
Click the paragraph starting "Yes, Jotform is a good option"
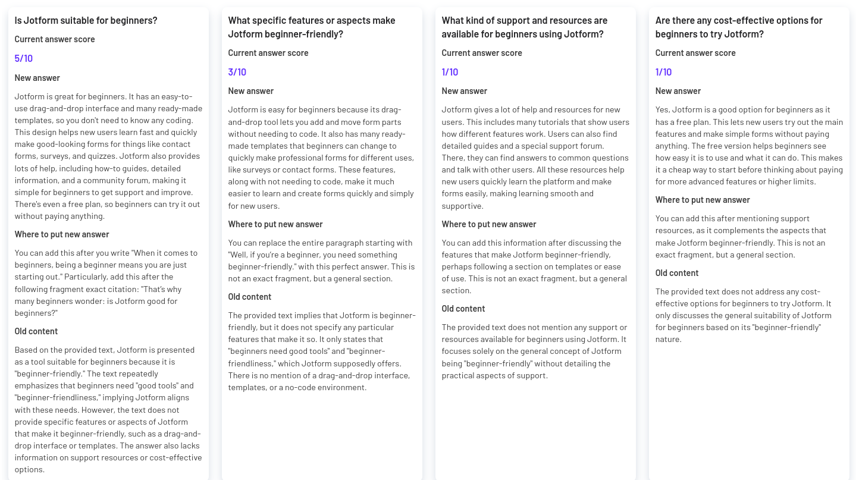(x=750, y=146)
